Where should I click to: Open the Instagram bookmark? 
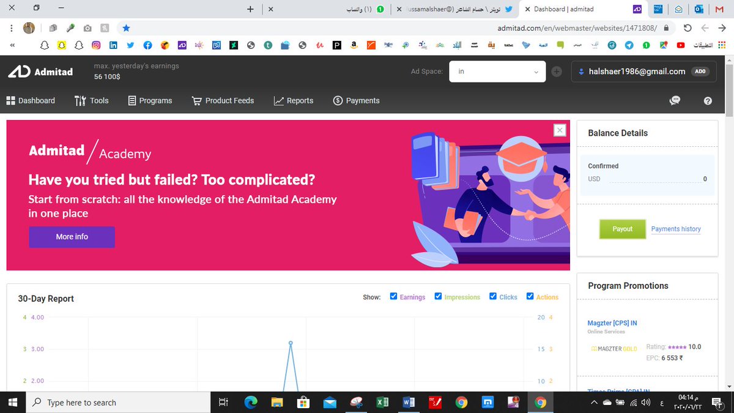pos(96,45)
